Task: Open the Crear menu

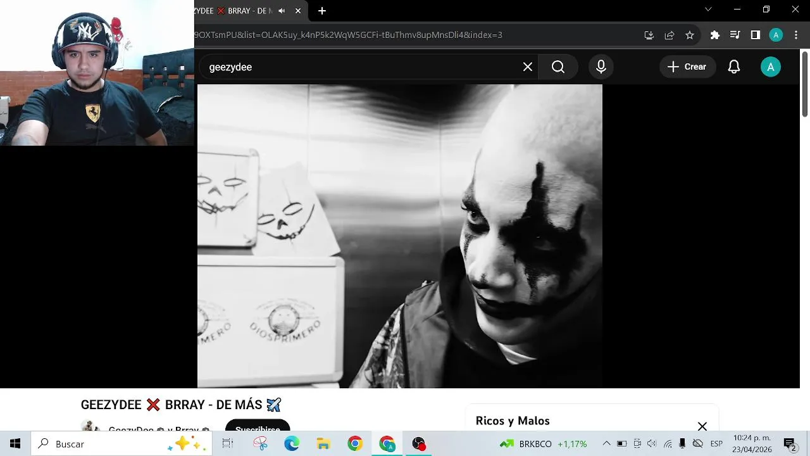Action: pos(687,67)
